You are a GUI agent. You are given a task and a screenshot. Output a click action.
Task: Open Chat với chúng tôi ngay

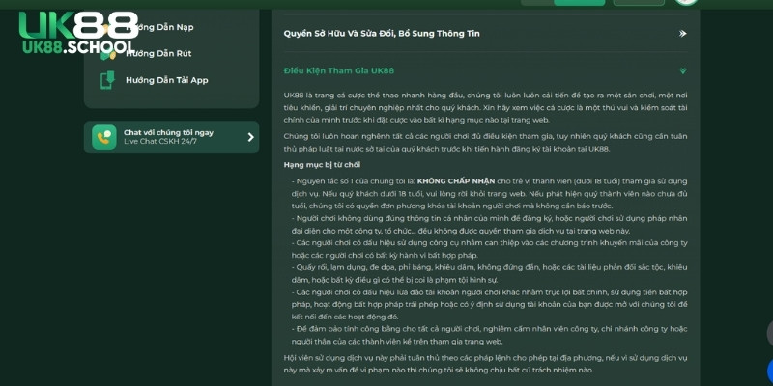coord(168,132)
